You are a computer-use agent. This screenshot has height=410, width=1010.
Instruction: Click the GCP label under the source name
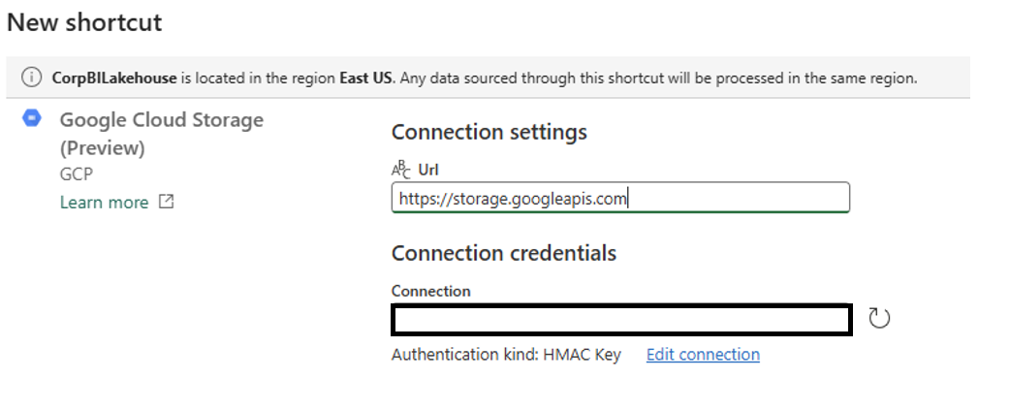tap(77, 174)
